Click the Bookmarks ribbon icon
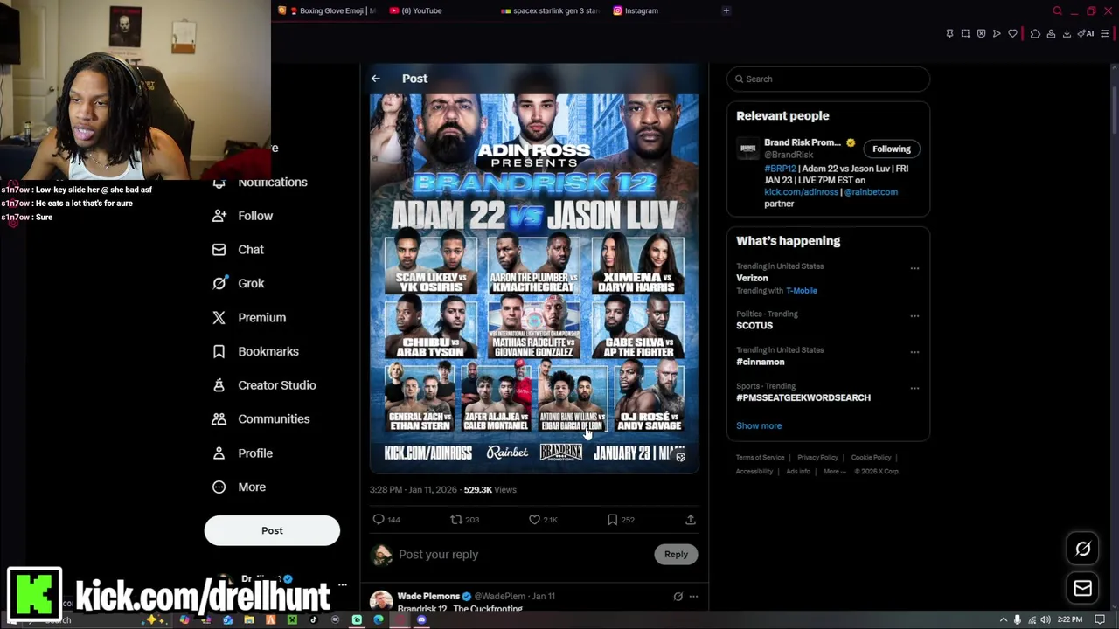Image resolution: width=1119 pixels, height=629 pixels. pyautogui.click(x=219, y=351)
